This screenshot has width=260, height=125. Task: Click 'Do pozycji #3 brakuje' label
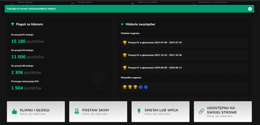[x=23, y=50]
